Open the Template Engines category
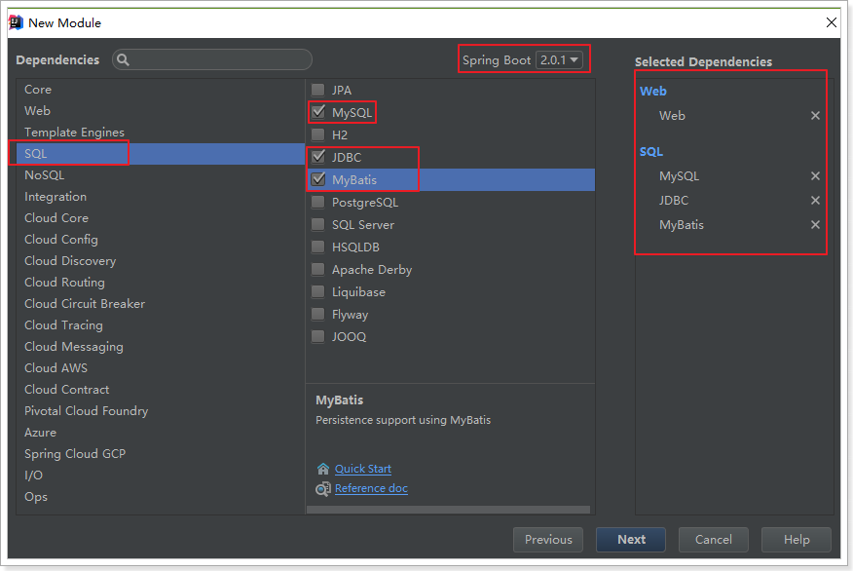 coord(161,133)
